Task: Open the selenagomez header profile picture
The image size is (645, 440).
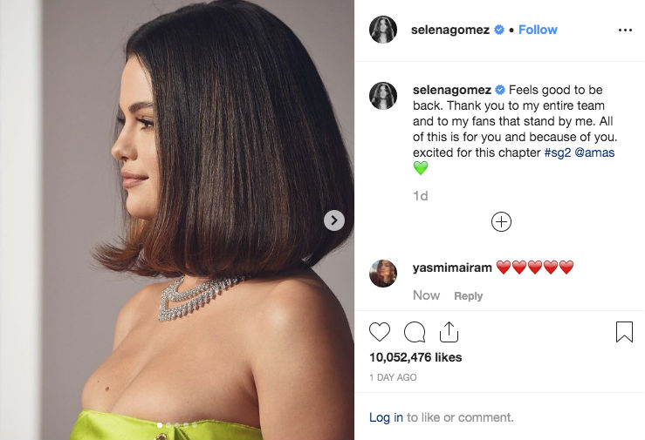Action: click(x=383, y=30)
